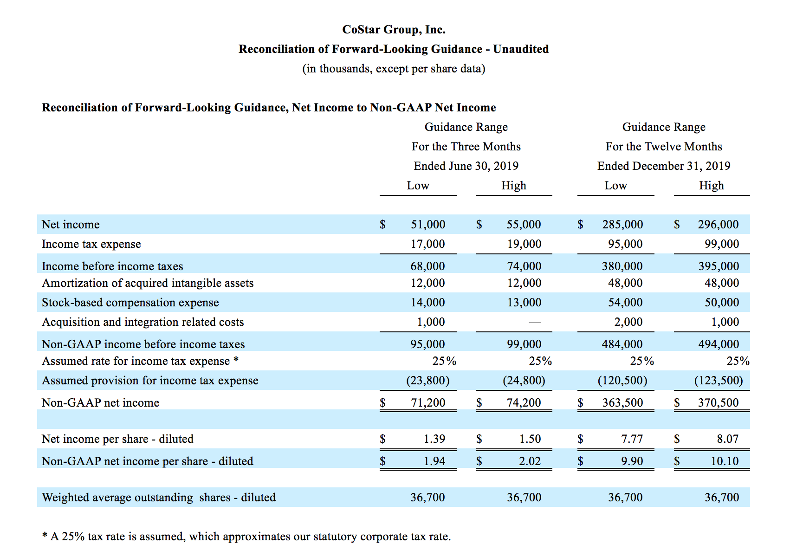Click the net income value 55,000
Viewport: 790px width, 557px height.
(524, 225)
